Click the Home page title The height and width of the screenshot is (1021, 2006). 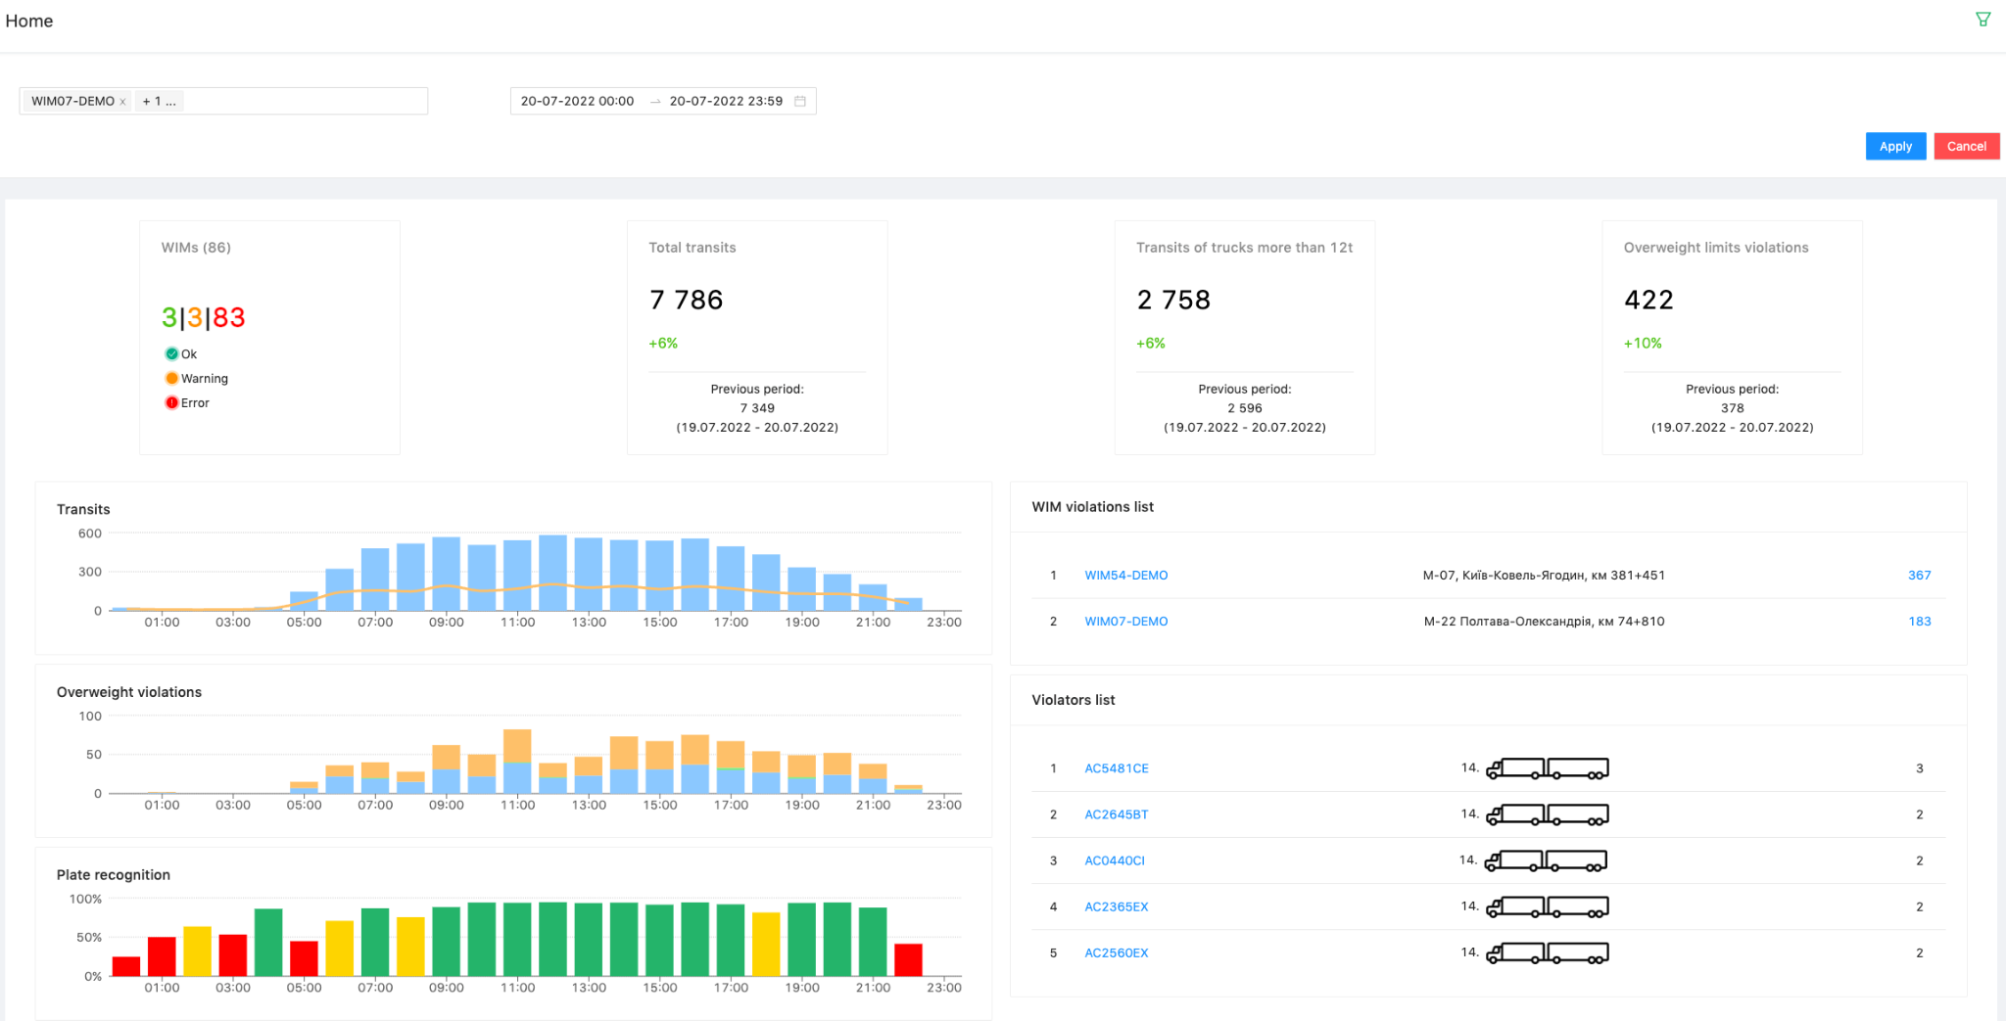tap(29, 22)
